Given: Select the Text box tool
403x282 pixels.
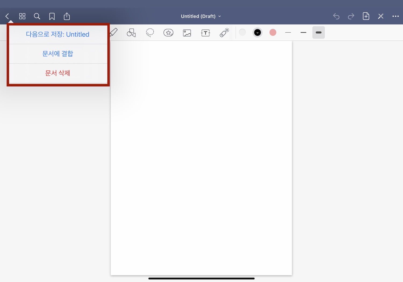Looking at the screenshot, I should (x=205, y=33).
